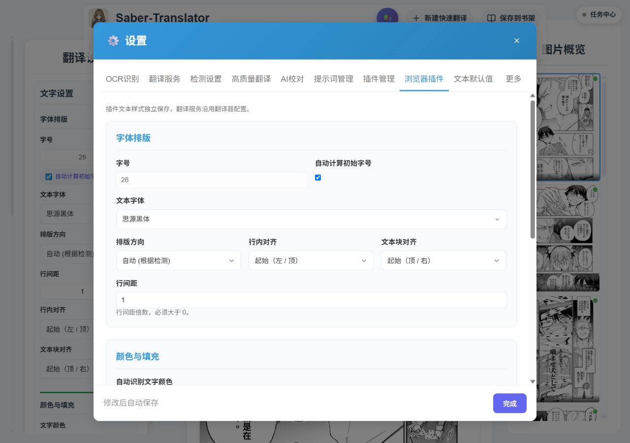Open the 行内对齐 dropdown in the settings dialog
Viewport: 630px width, 443px height.
pos(311,260)
